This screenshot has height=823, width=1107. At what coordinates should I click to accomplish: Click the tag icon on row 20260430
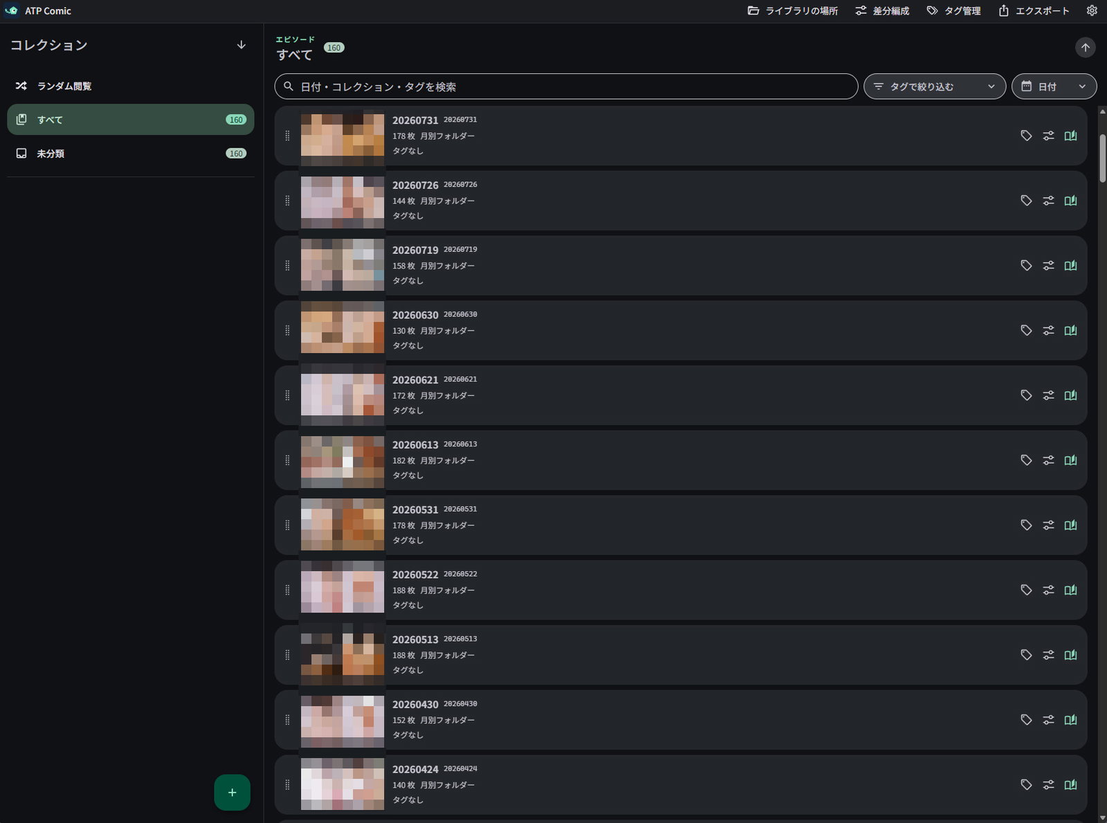click(x=1026, y=720)
